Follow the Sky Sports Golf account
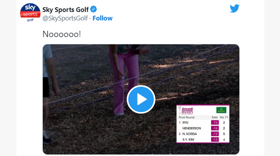 (103, 18)
